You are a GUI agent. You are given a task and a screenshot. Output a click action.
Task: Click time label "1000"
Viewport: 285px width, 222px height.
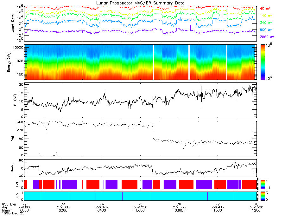click(218, 210)
